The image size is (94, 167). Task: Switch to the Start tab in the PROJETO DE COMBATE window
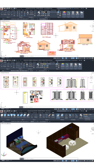(3, 71)
